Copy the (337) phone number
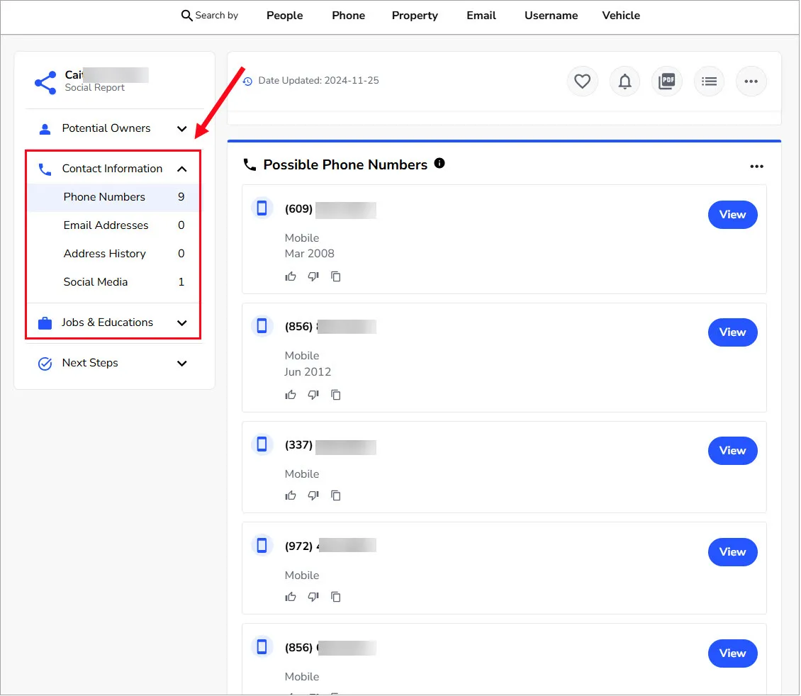801x696 pixels. (x=336, y=495)
